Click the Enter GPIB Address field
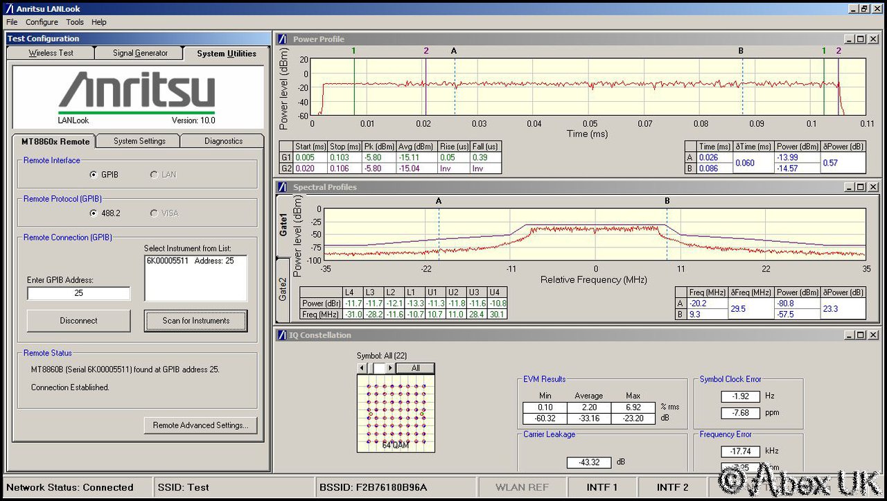This screenshot has height=501, width=887. (78, 293)
